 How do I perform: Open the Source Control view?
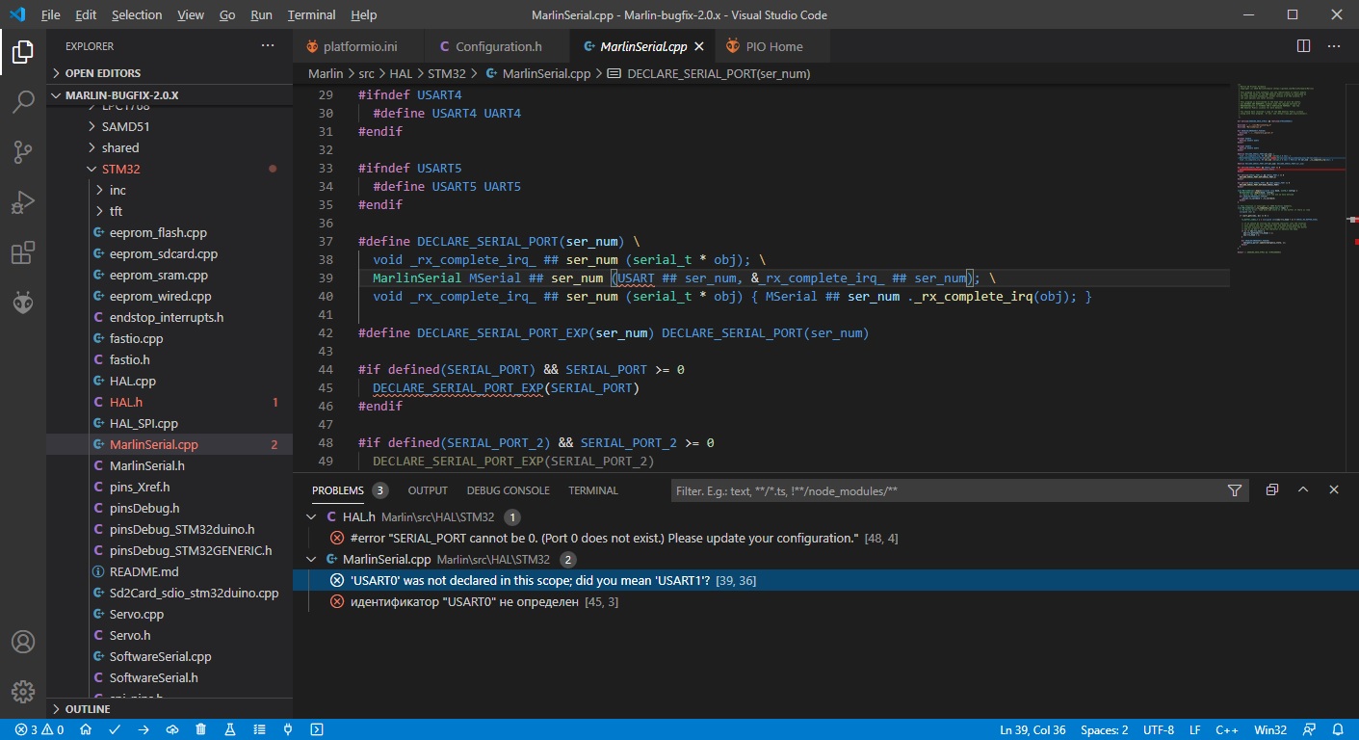[x=23, y=151]
